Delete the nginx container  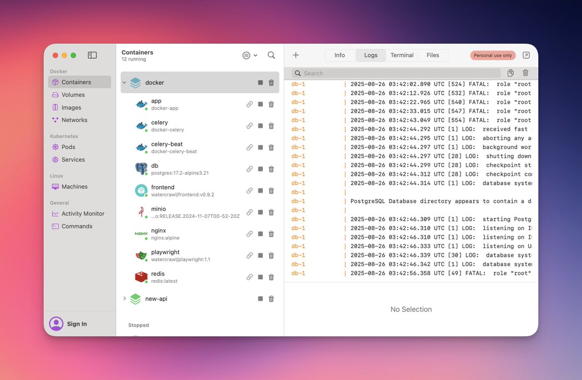(271, 234)
